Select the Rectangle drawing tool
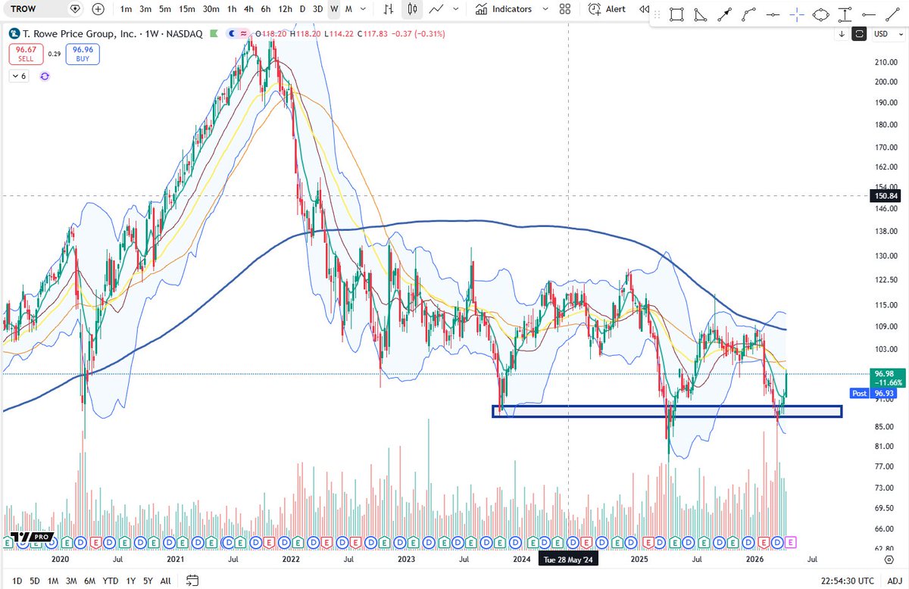909x589 pixels. click(676, 15)
